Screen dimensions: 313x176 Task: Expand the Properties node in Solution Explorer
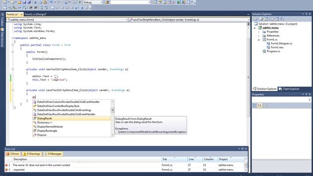click(259, 32)
